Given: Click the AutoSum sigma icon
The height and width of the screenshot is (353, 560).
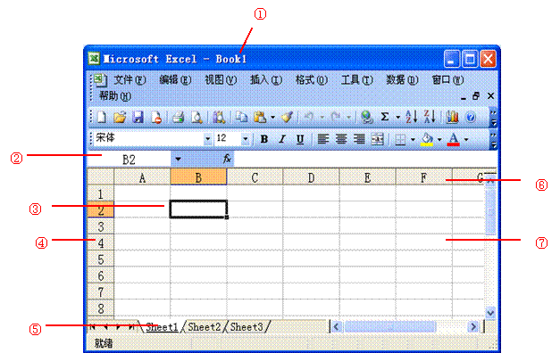Looking at the screenshot, I should [x=385, y=117].
